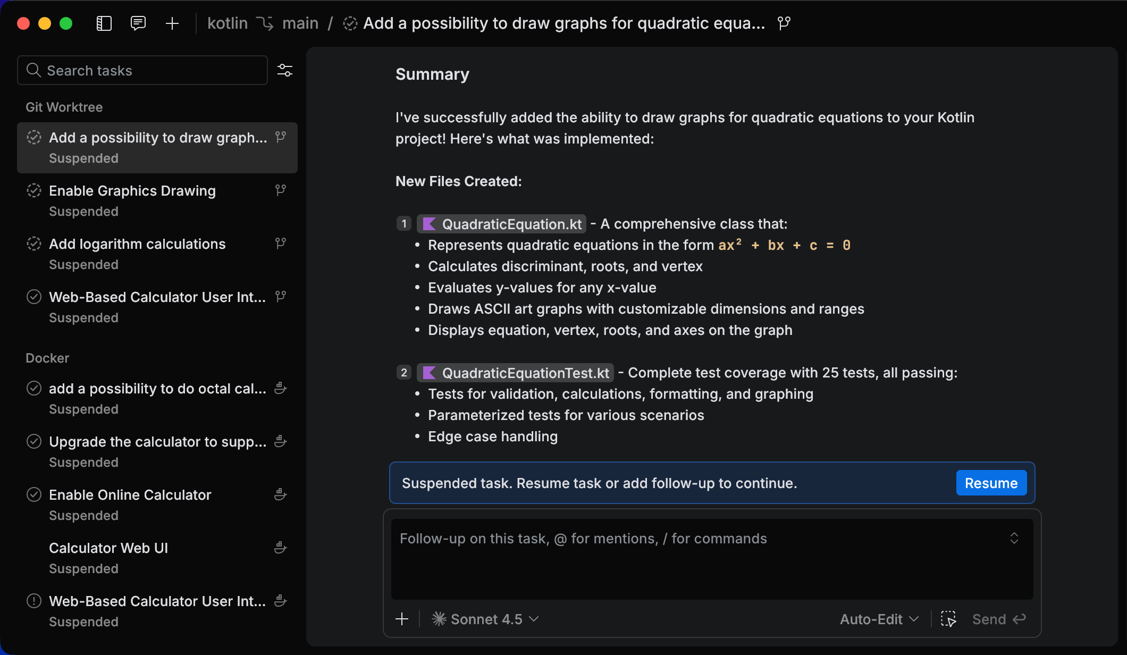The height and width of the screenshot is (655, 1127).
Task: Create a new task with the plus icon
Action: pos(172,23)
